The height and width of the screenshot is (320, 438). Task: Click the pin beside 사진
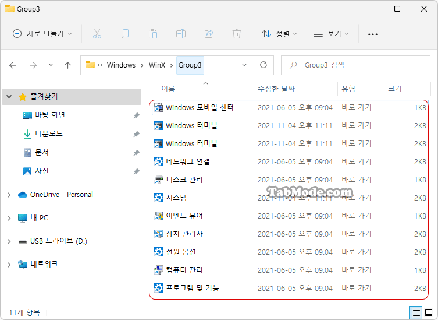coord(136,171)
